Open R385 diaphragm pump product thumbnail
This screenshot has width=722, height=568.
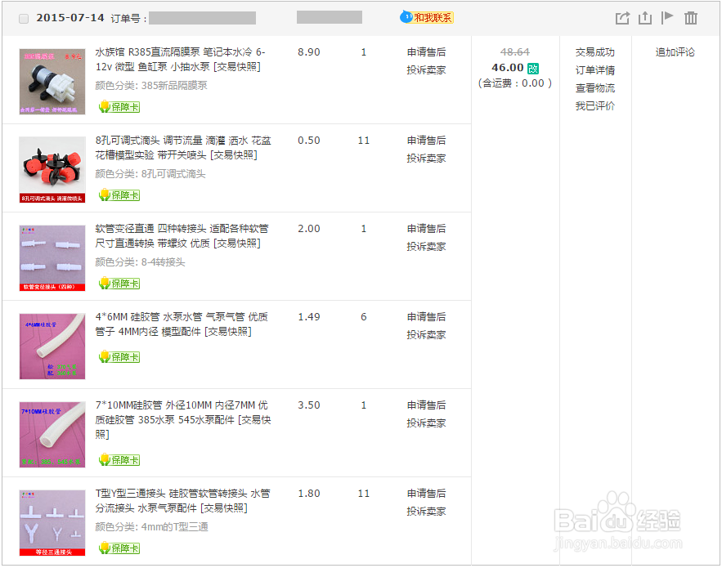[x=52, y=82]
